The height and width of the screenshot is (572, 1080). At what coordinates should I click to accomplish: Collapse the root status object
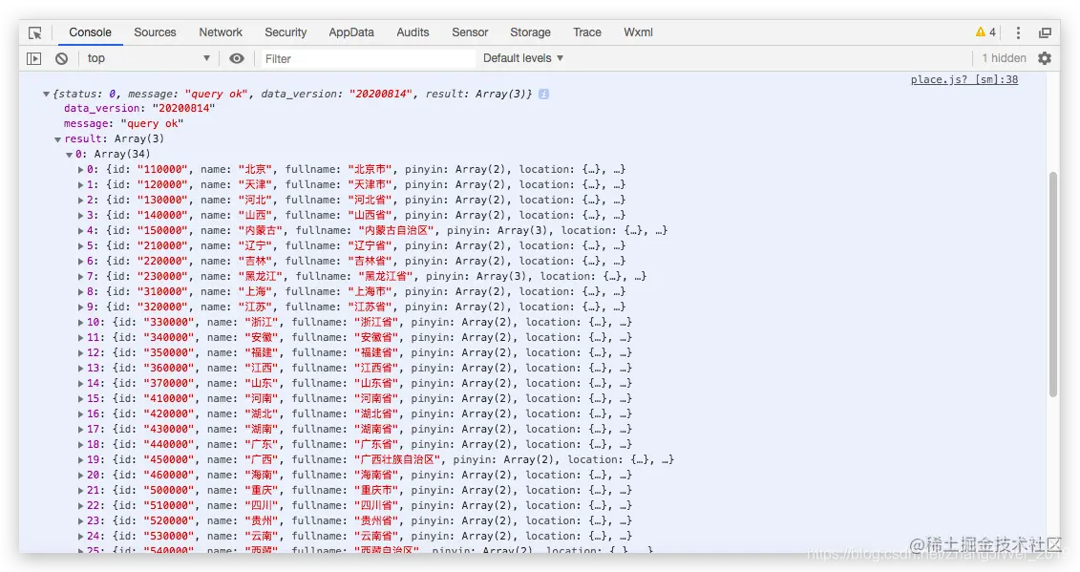point(46,94)
